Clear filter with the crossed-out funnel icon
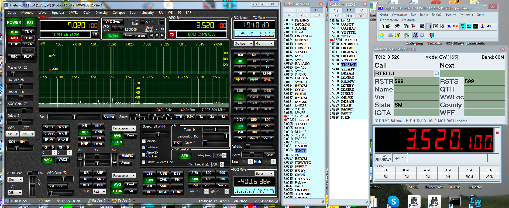 413,26
